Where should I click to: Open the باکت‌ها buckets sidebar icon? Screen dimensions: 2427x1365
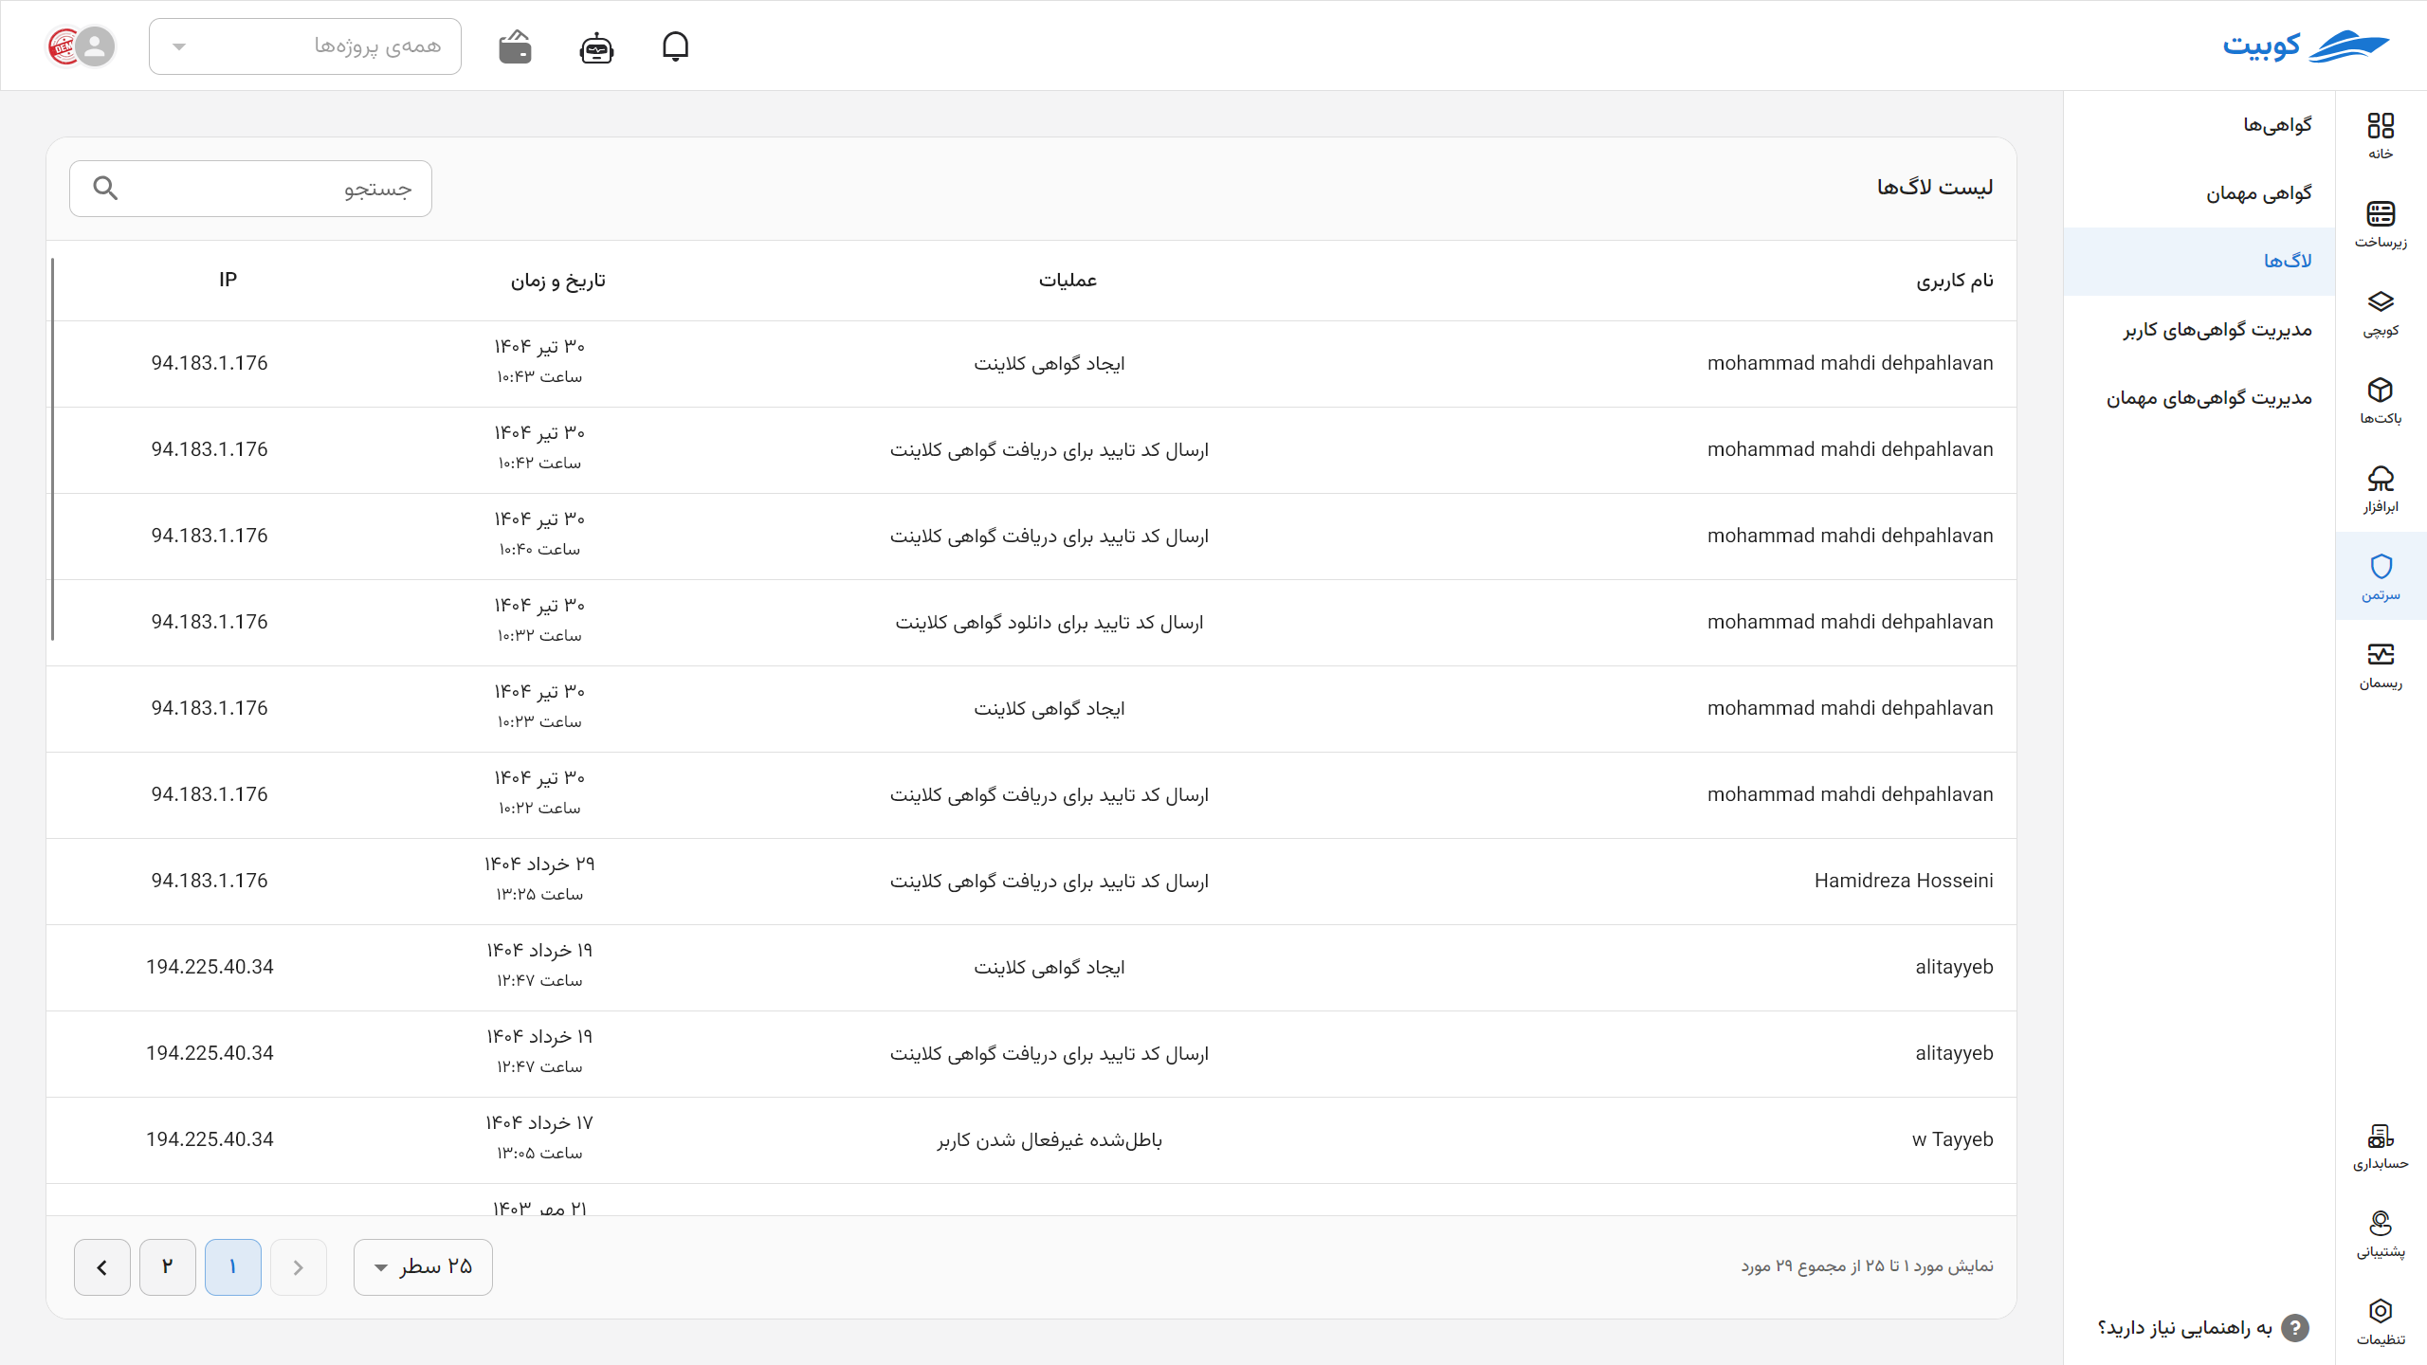click(2381, 400)
